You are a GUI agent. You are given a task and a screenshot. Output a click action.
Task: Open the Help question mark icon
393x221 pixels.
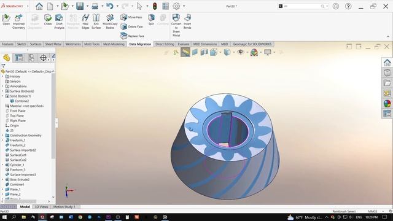pyautogui.click(x=348, y=6)
